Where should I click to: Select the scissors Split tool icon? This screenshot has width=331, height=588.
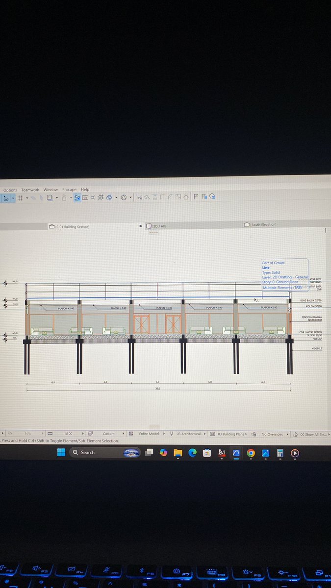139,197
